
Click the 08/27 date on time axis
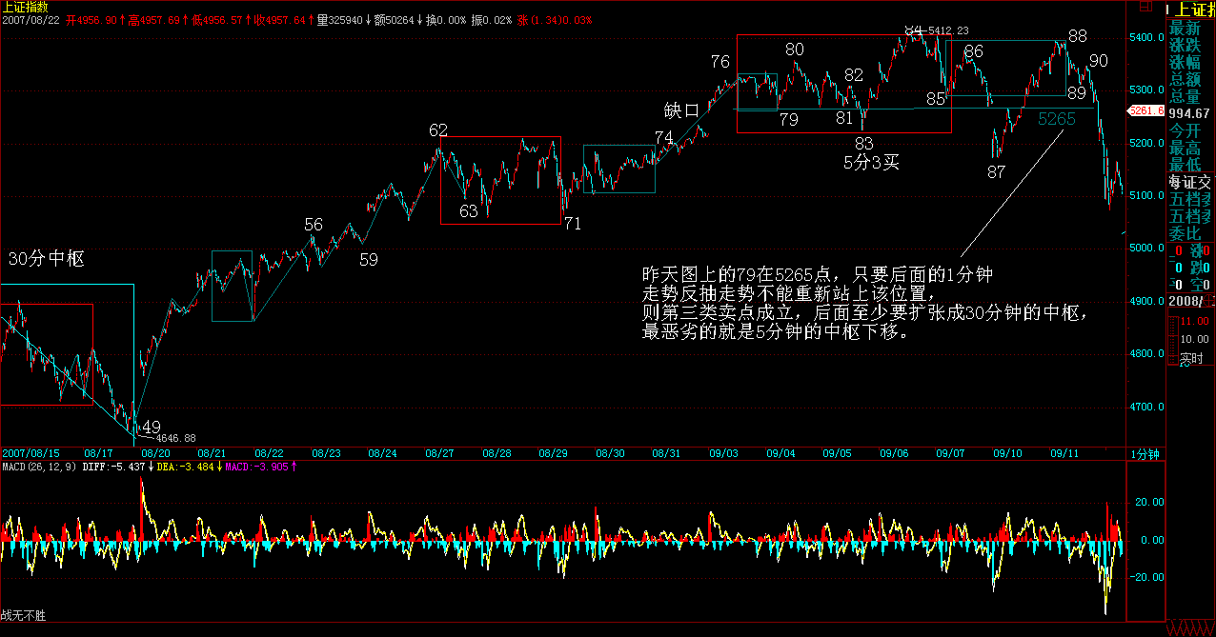[439, 454]
